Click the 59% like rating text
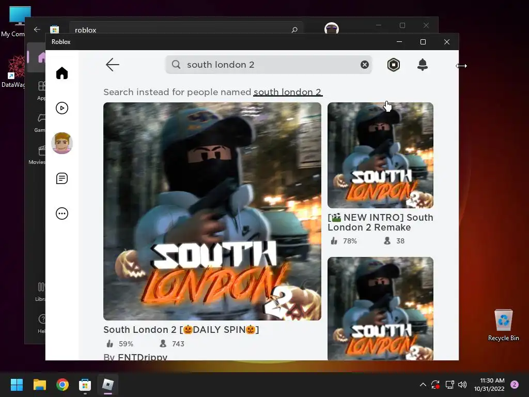The image size is (529, 397). (x=126, y=344)
